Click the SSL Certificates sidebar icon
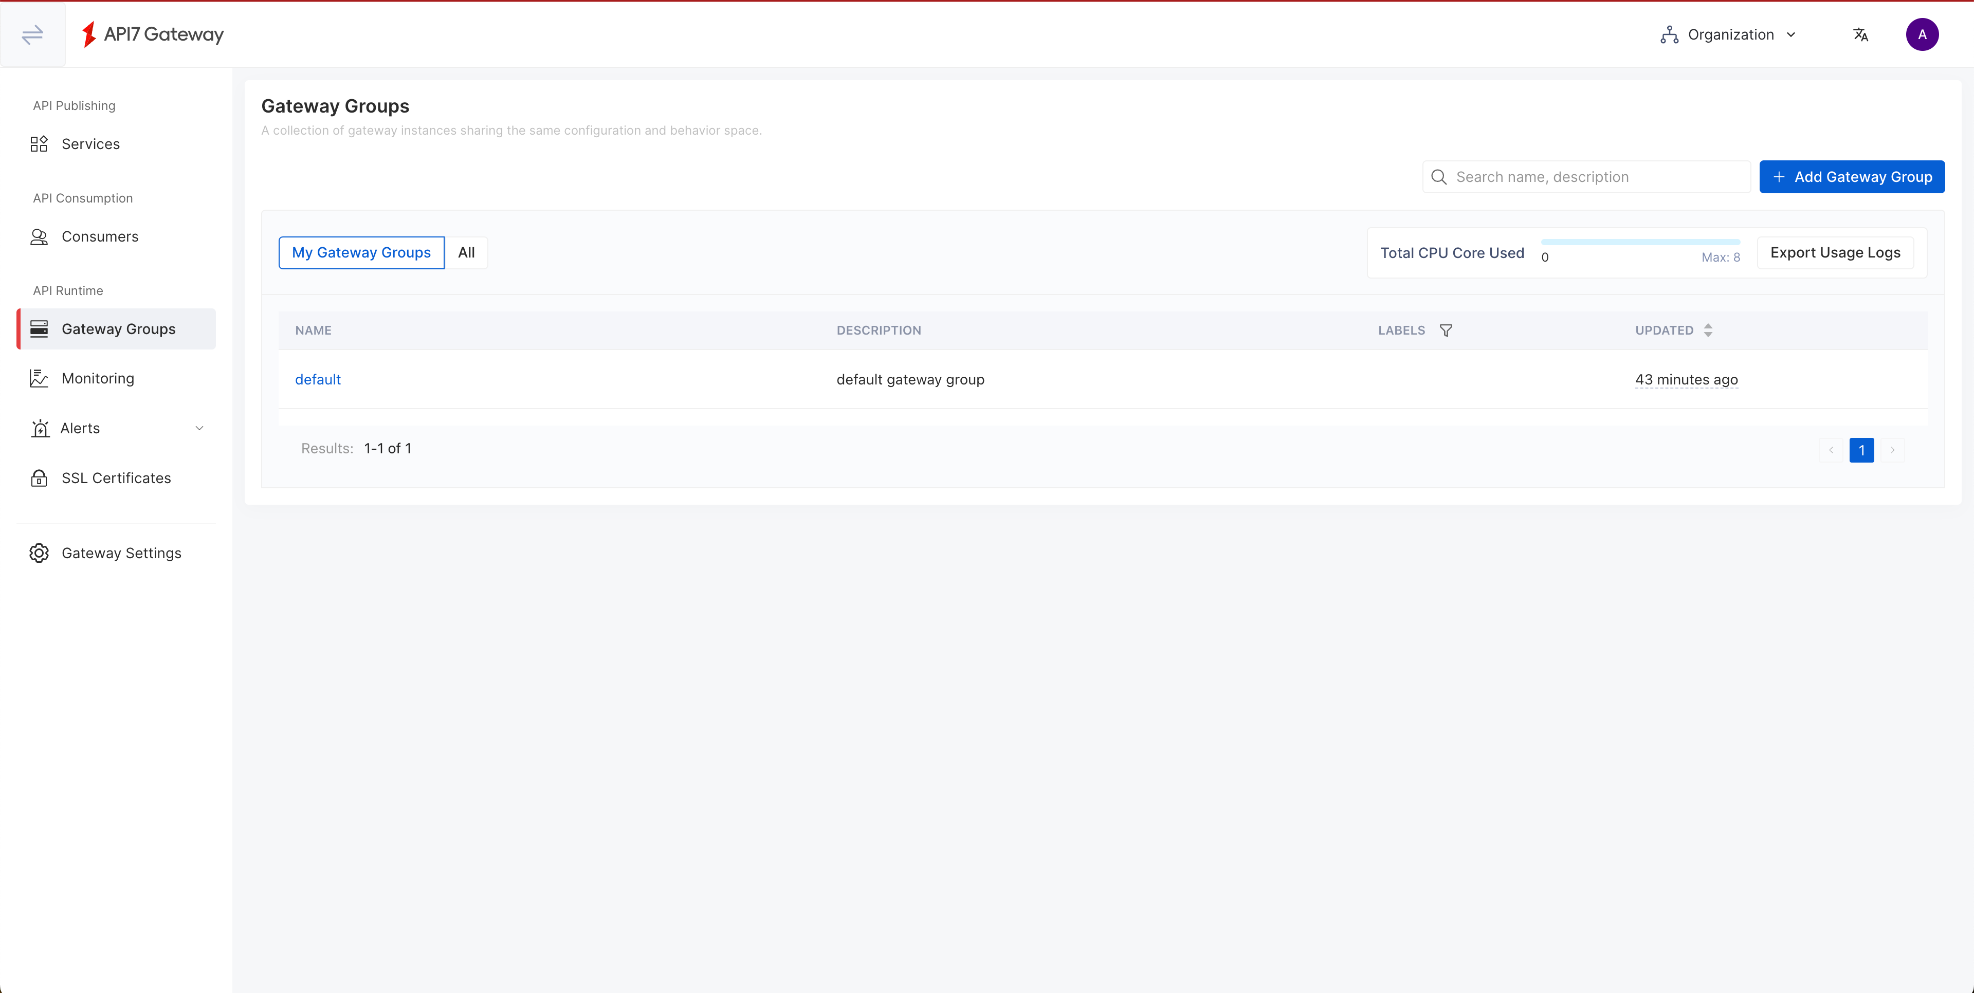The height and width of the screenshot is (993, 1974). tap(39, 479)
